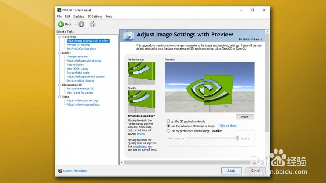Click the 3D logo preview image
Screen dimensions: 326x183
(x=210, y=87)
